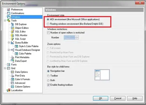The image size is (146, 105).
Task: Click the Number input field
Action: click(x=69, y=37)
